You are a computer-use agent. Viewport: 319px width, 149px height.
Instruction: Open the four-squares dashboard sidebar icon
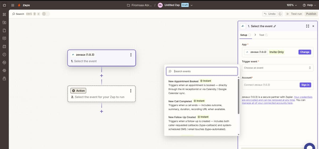pos(4,14)
